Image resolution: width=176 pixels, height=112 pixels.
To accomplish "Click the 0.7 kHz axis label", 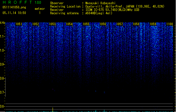I will click(2, 92).
